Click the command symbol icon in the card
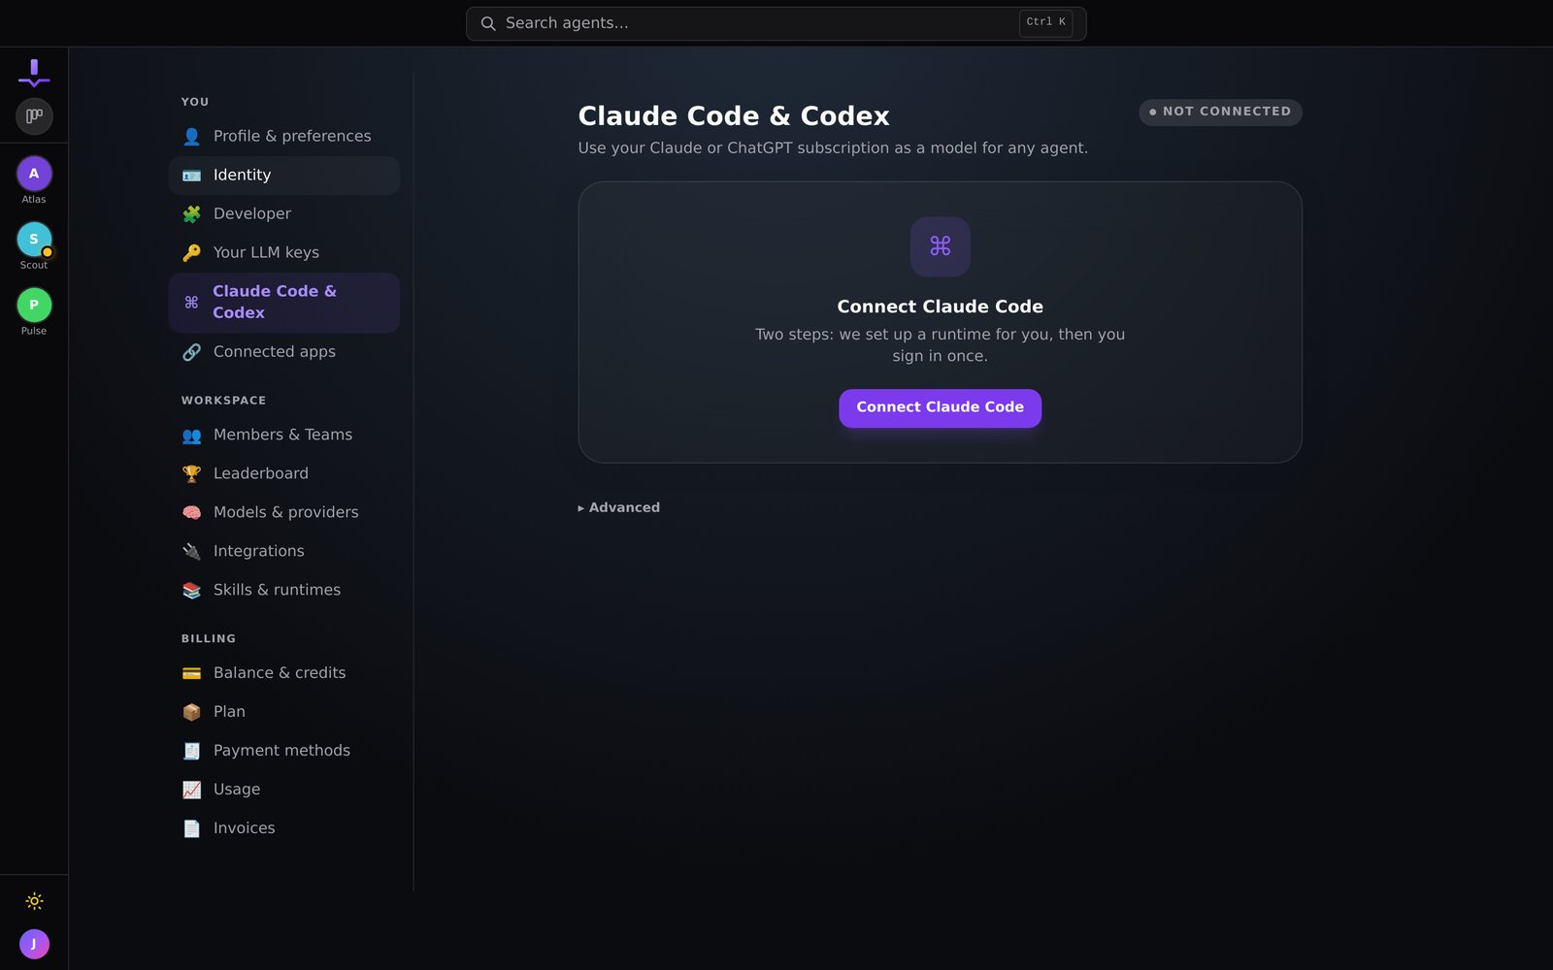This screenshot has width=1553, height=970. [x=940, y=246]
